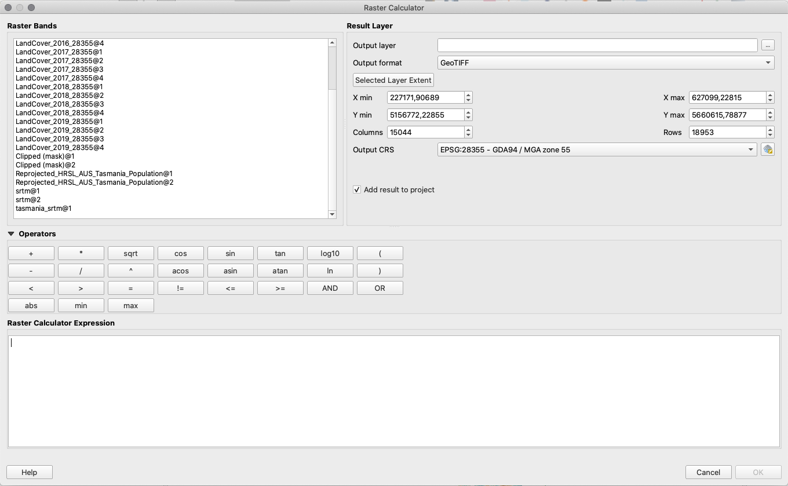
Task: Select tasmania_srtm@1 band
Action: [43, 209]
